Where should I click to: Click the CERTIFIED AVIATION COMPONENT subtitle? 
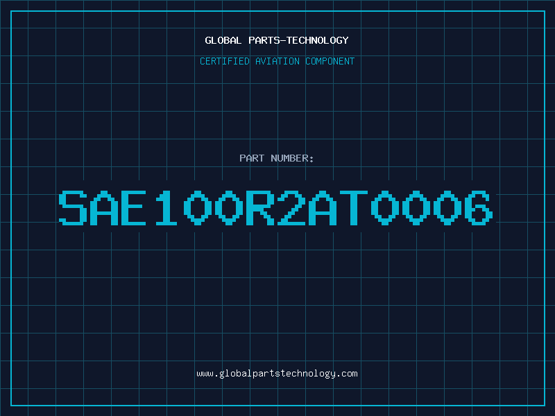click(277, 62)
